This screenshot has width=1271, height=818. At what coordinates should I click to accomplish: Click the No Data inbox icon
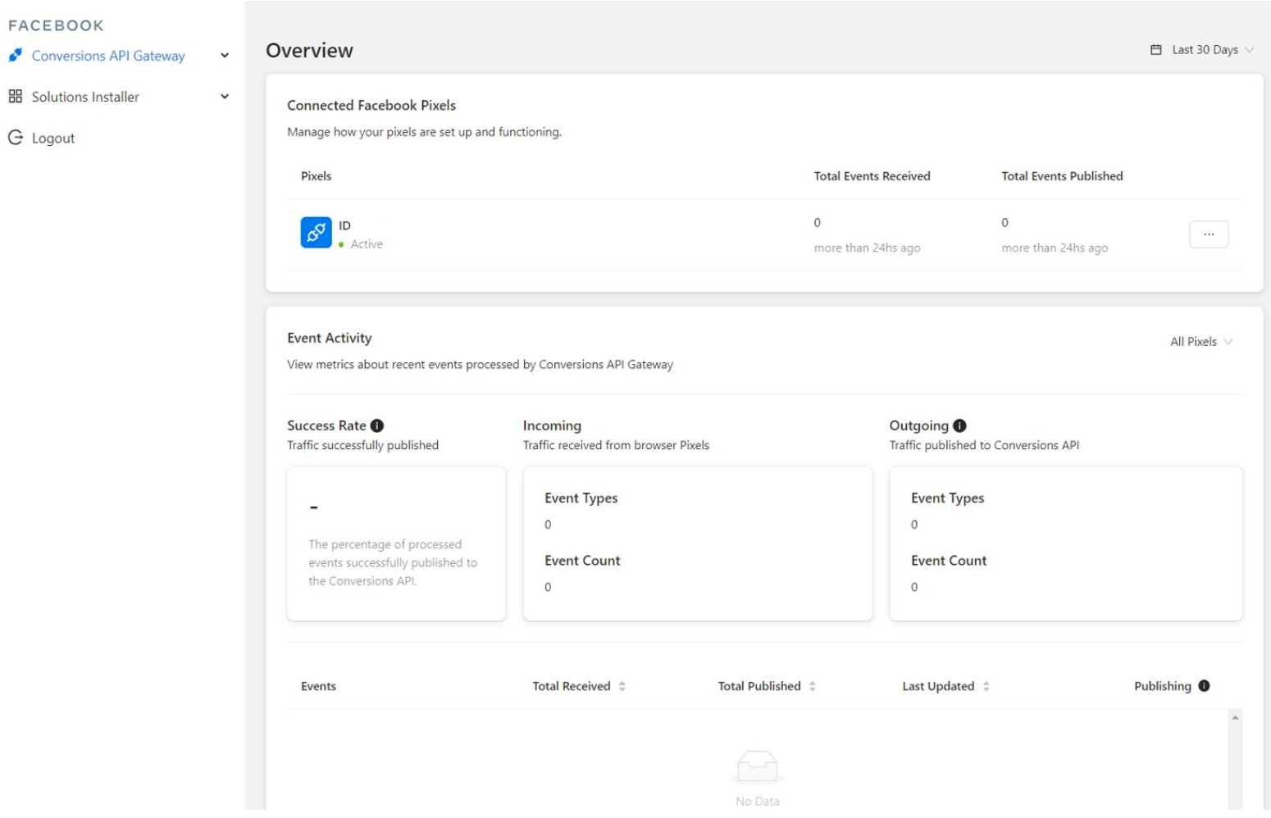click(757, 766)
